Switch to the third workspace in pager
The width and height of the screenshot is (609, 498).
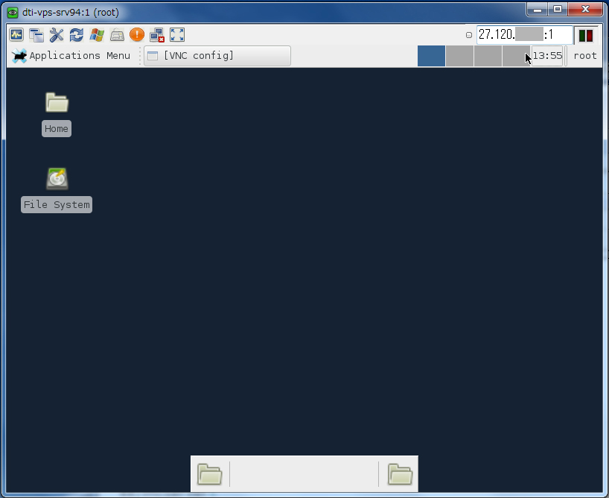488,56
